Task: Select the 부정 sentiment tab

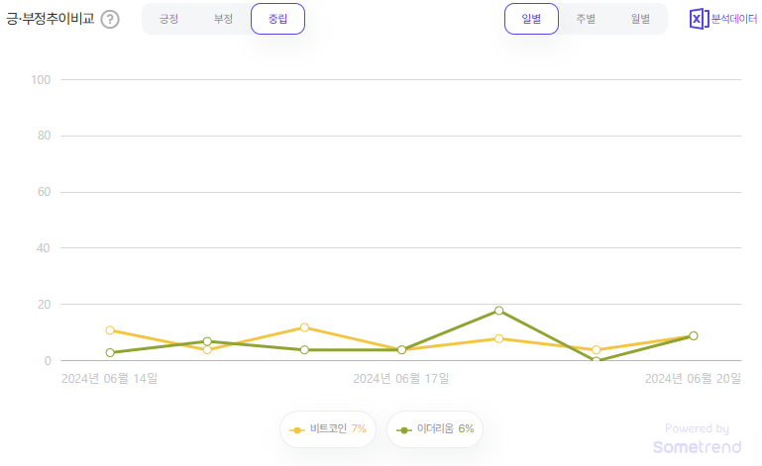Action: (223, 19)
